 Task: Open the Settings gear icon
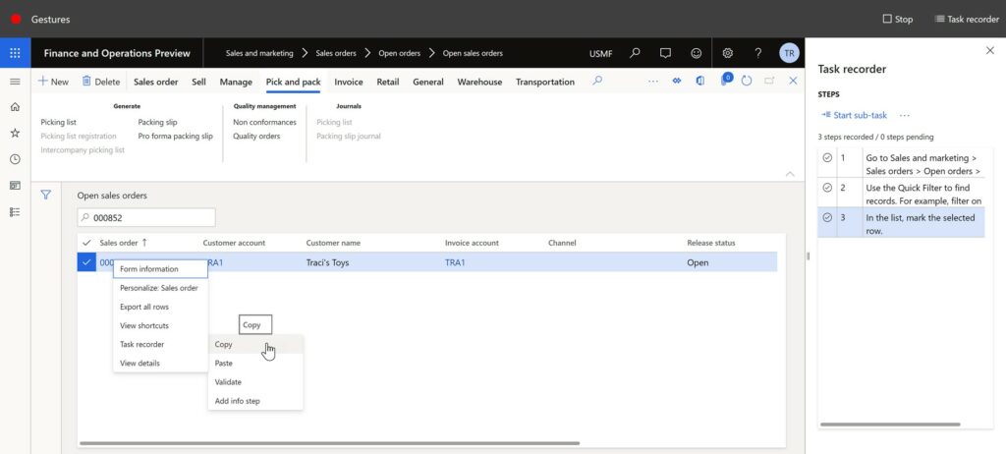[728, 53]
